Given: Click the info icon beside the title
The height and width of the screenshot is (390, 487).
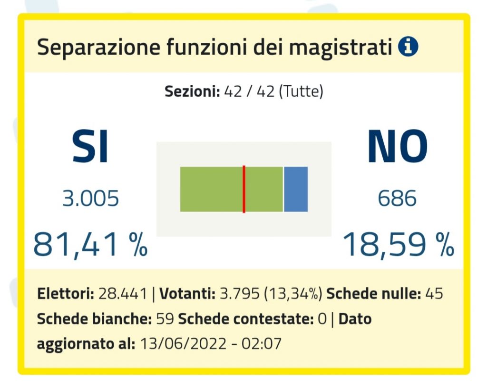Looking at the screenshot, I should (x=408, y=48).
